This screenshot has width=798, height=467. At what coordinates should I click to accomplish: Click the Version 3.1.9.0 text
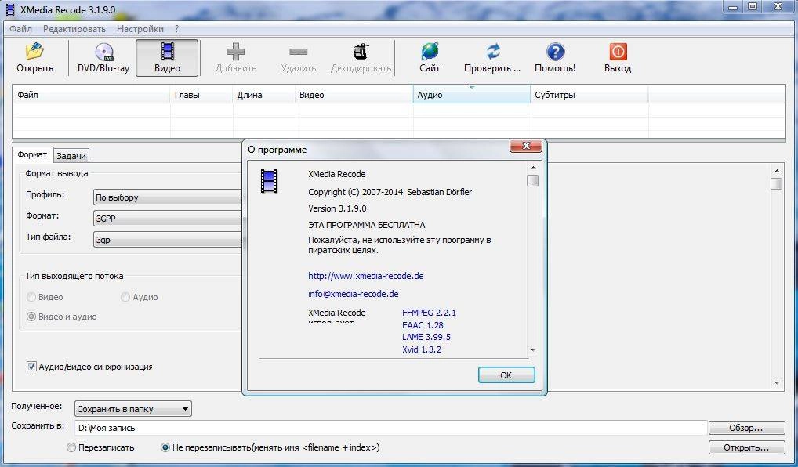point(337,208)
